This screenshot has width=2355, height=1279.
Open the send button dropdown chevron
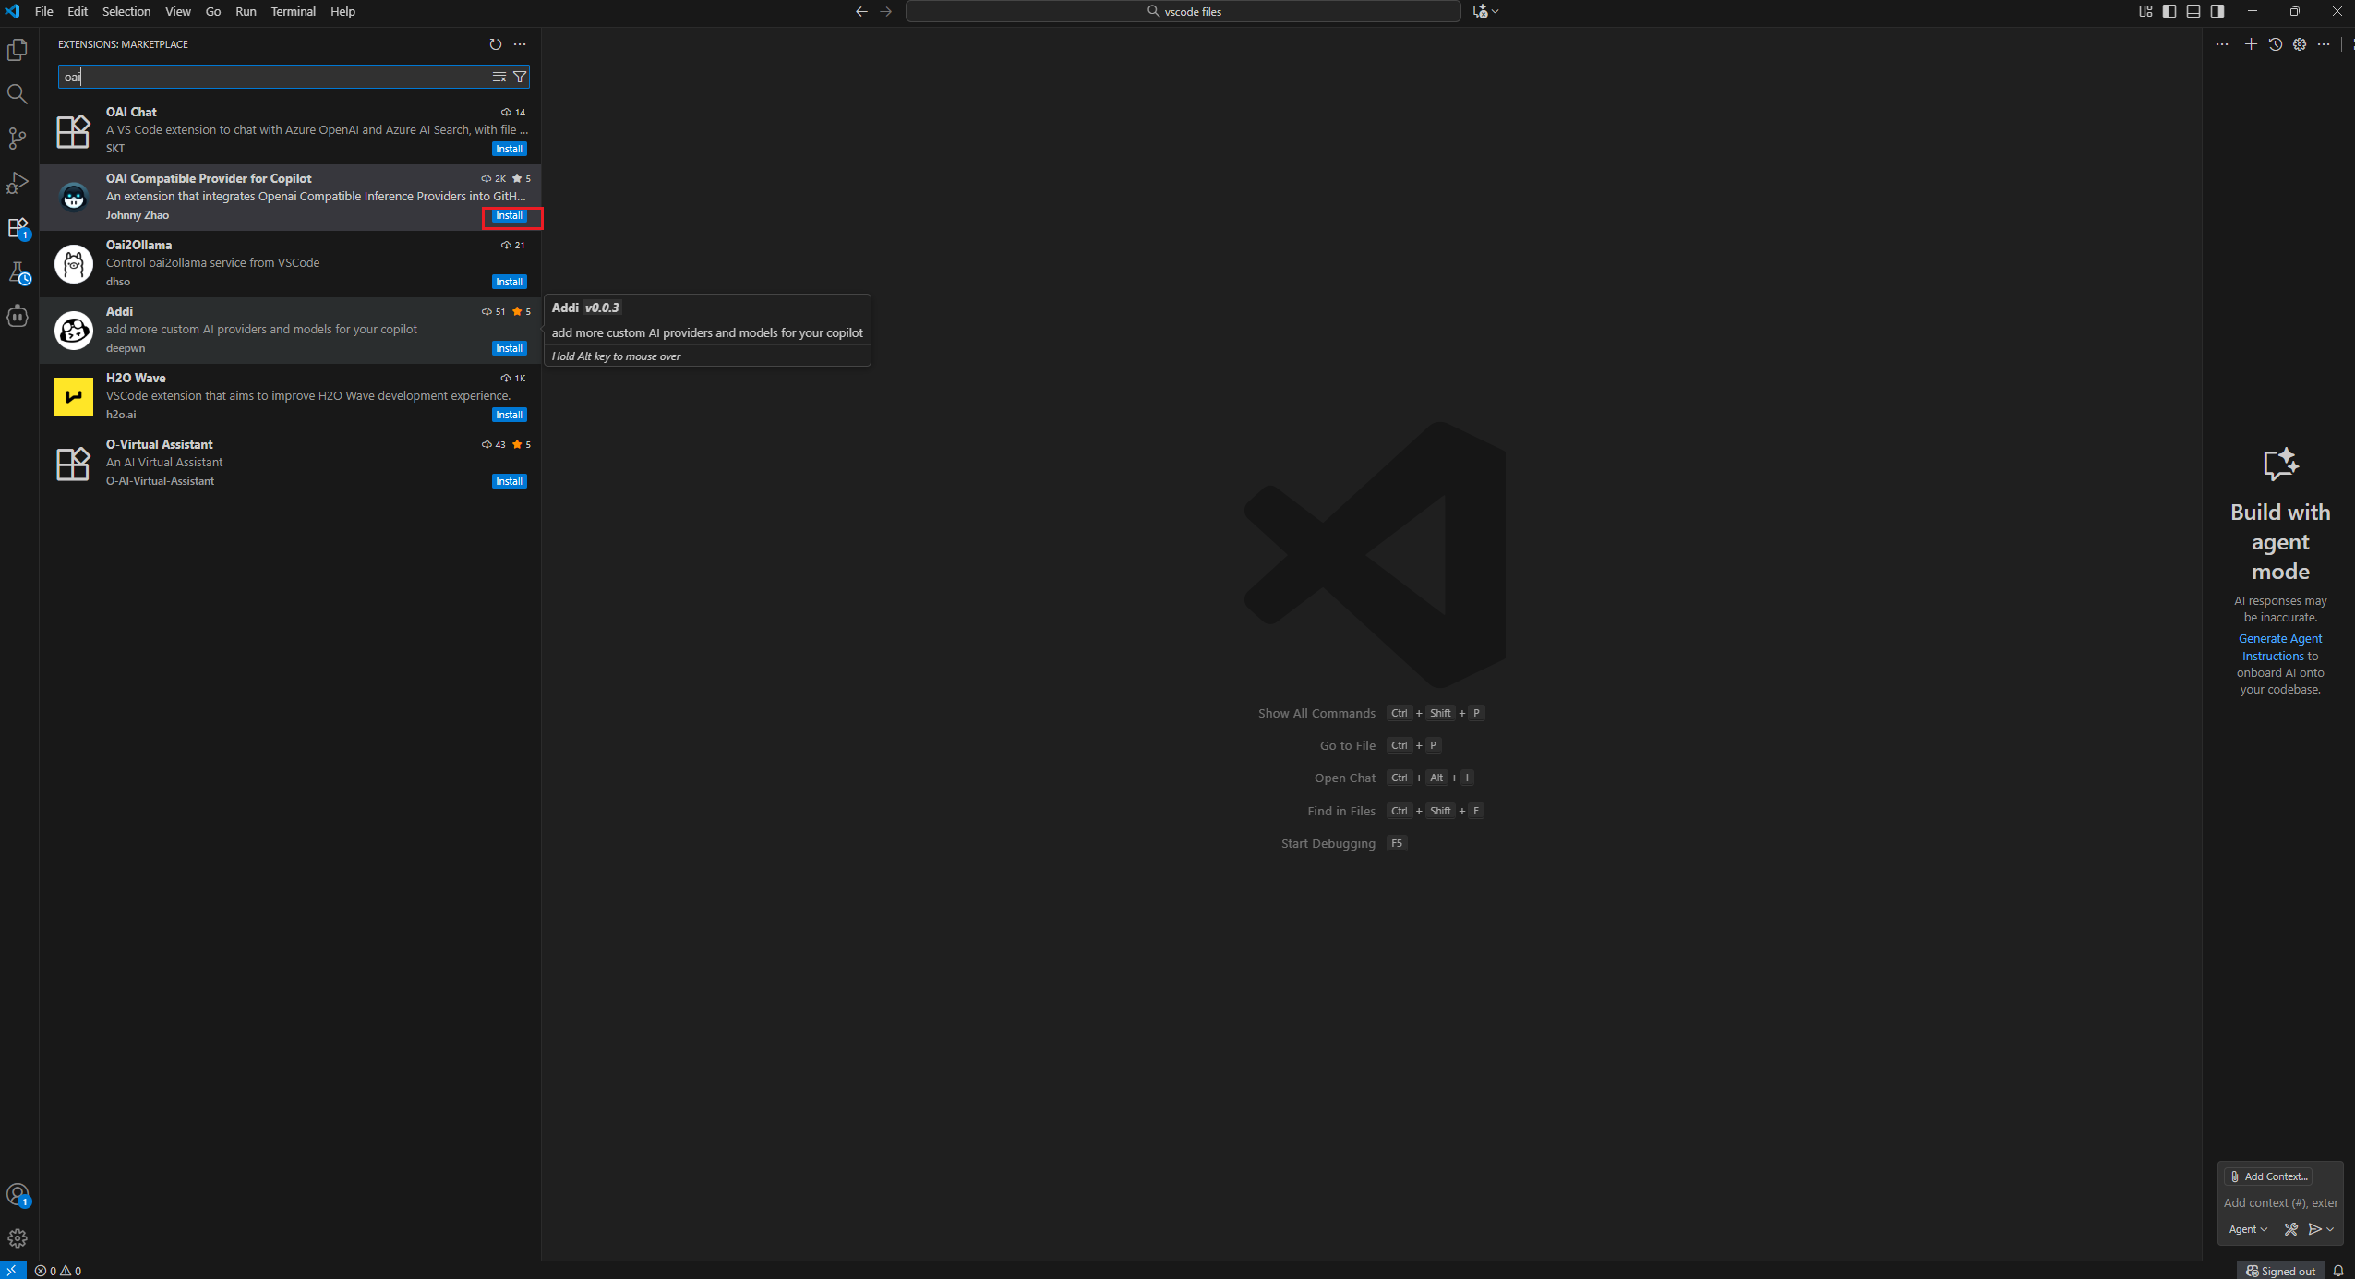coord(2331,1229)
